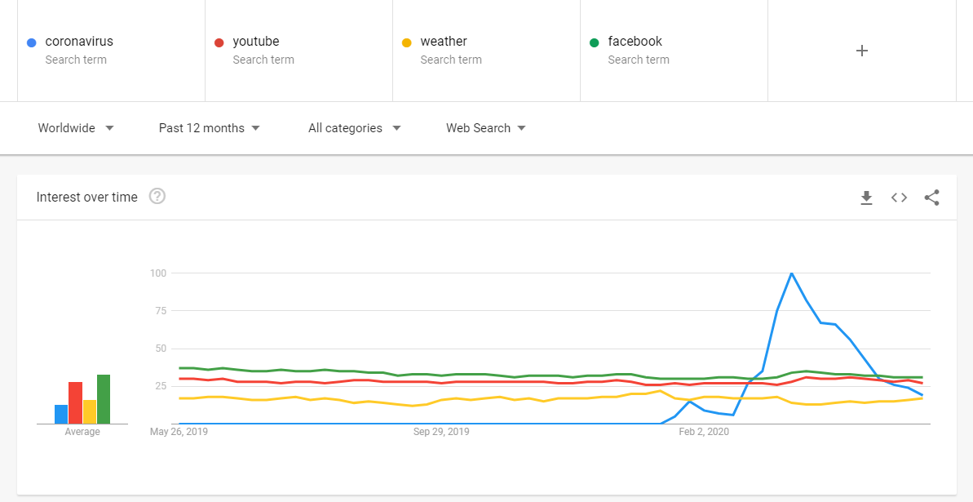Click the peak of the coronavirus line
Viewport: 973px width, 502px height.
click(x=791, y=273)
